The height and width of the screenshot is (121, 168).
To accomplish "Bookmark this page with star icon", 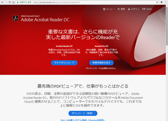I will (x=157, y=2).
